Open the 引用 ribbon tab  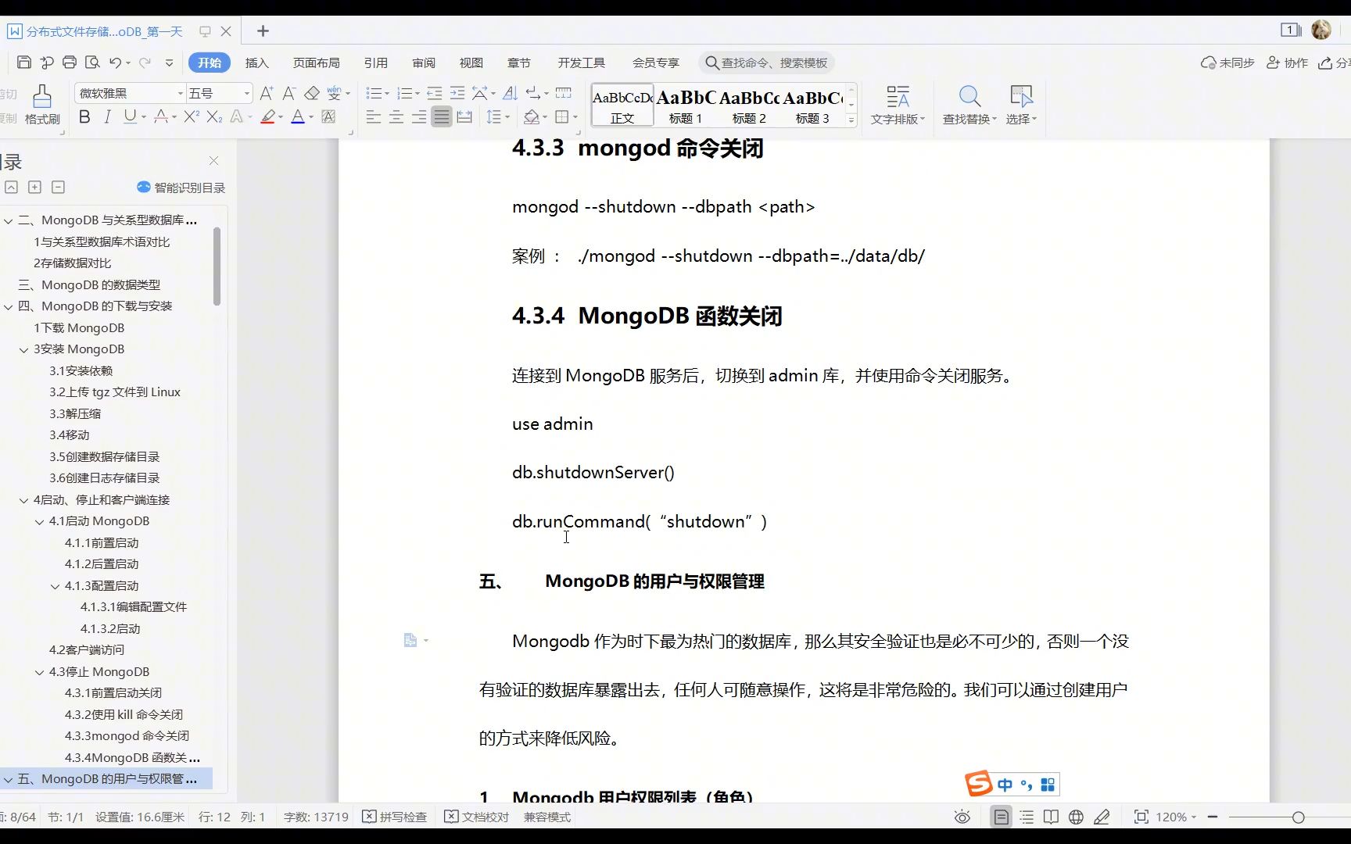point(375,63)
